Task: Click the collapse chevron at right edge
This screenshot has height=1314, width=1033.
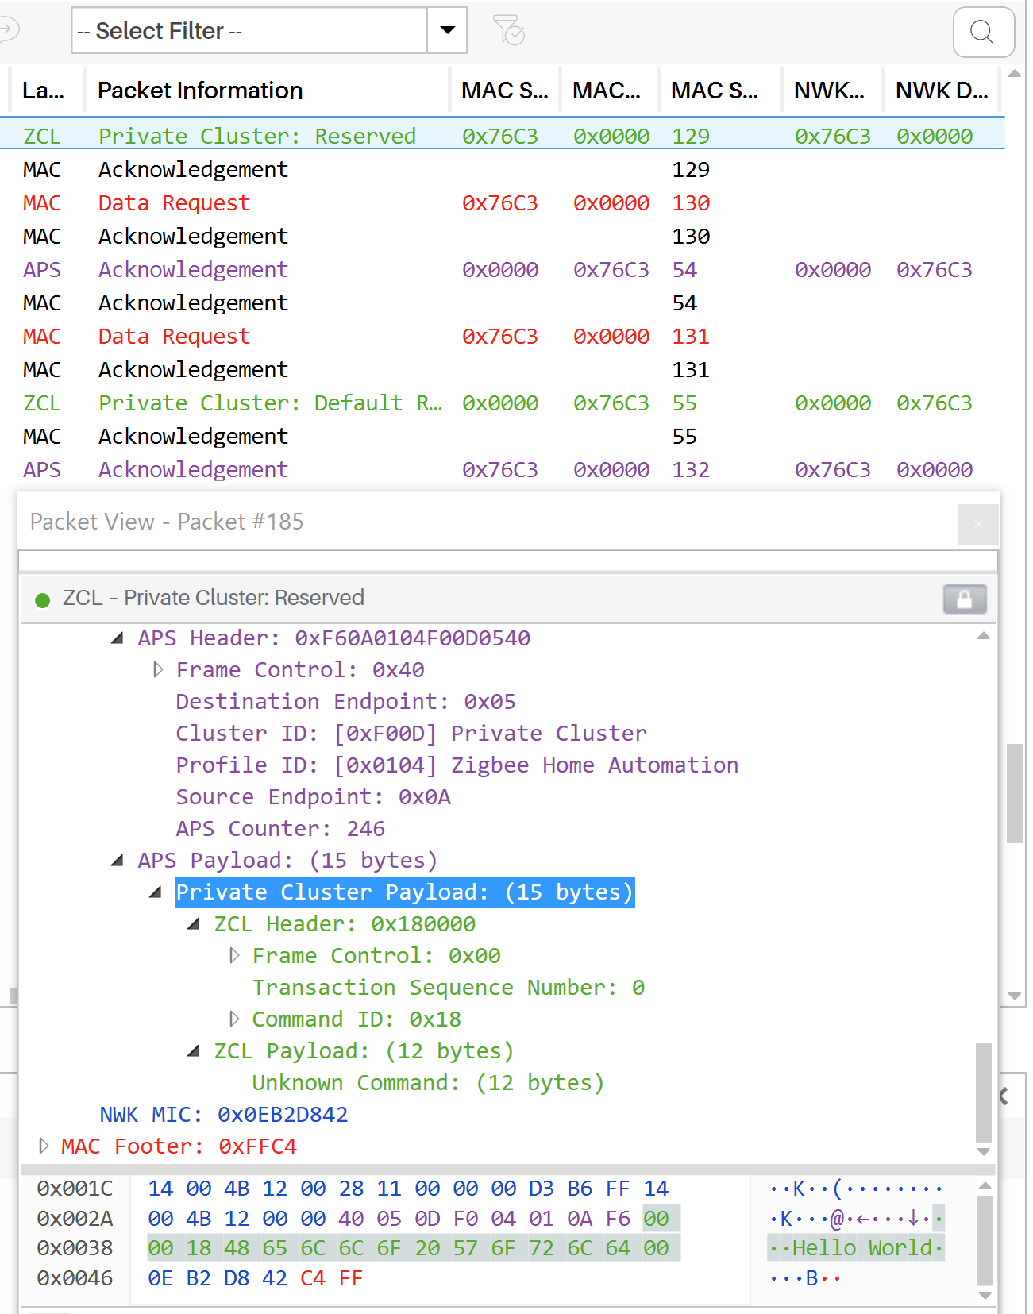Action: (x=1004, y=1096)
